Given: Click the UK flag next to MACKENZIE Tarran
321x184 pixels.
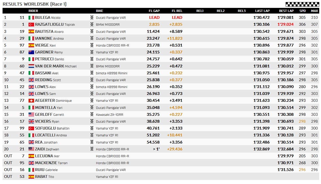Looking at the screenshot, I should (x=31, y=163).
